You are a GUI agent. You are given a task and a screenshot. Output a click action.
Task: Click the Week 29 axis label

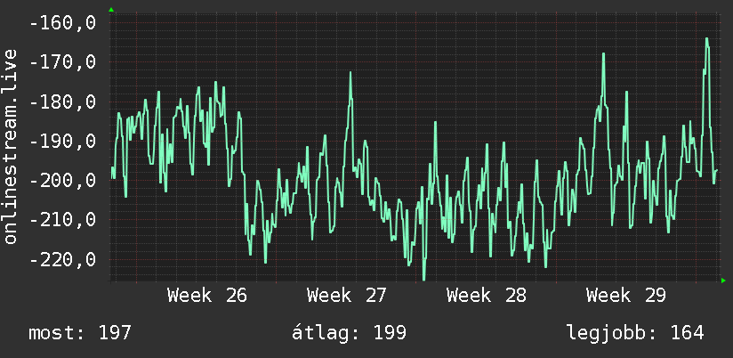pos(626,296)
